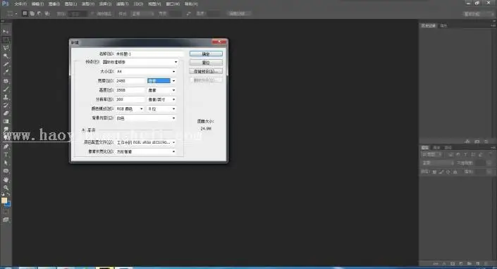Select the Move tool

pos(6,32)
